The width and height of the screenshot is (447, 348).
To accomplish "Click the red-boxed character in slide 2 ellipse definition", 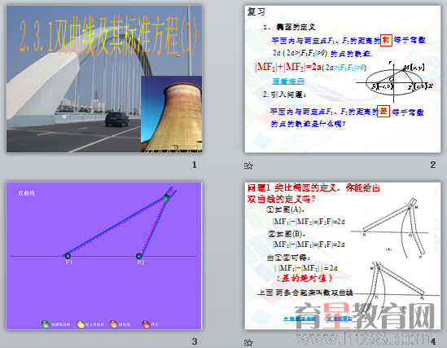I will tap(386, 40).
